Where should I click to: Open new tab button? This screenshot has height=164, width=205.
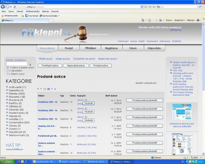(51, 21)
